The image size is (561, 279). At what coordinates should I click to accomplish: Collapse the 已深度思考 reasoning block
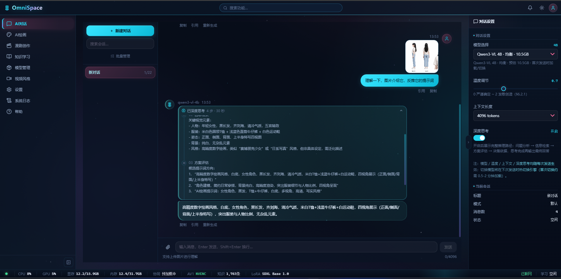point(401,111)
